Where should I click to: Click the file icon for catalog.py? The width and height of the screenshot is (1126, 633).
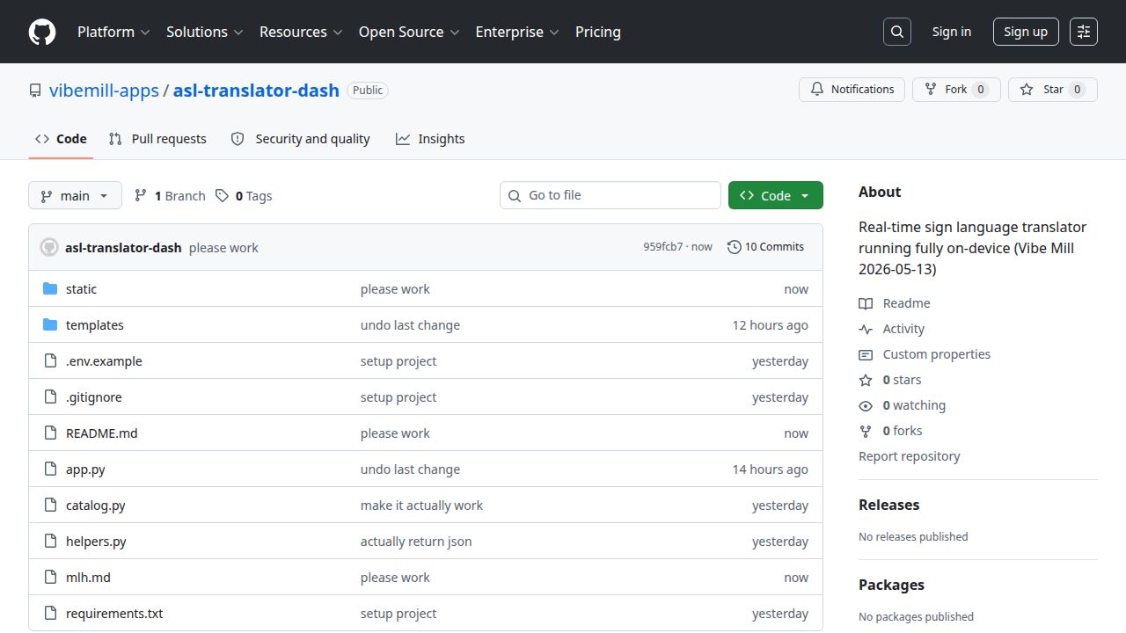coord(50,506)
